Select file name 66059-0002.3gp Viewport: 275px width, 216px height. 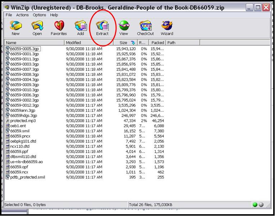(x=24, y=100)
